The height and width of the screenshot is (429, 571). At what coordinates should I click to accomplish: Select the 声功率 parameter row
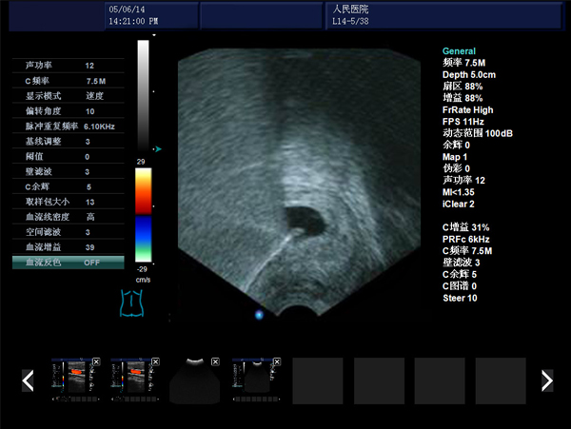click(x=68, y=66)
